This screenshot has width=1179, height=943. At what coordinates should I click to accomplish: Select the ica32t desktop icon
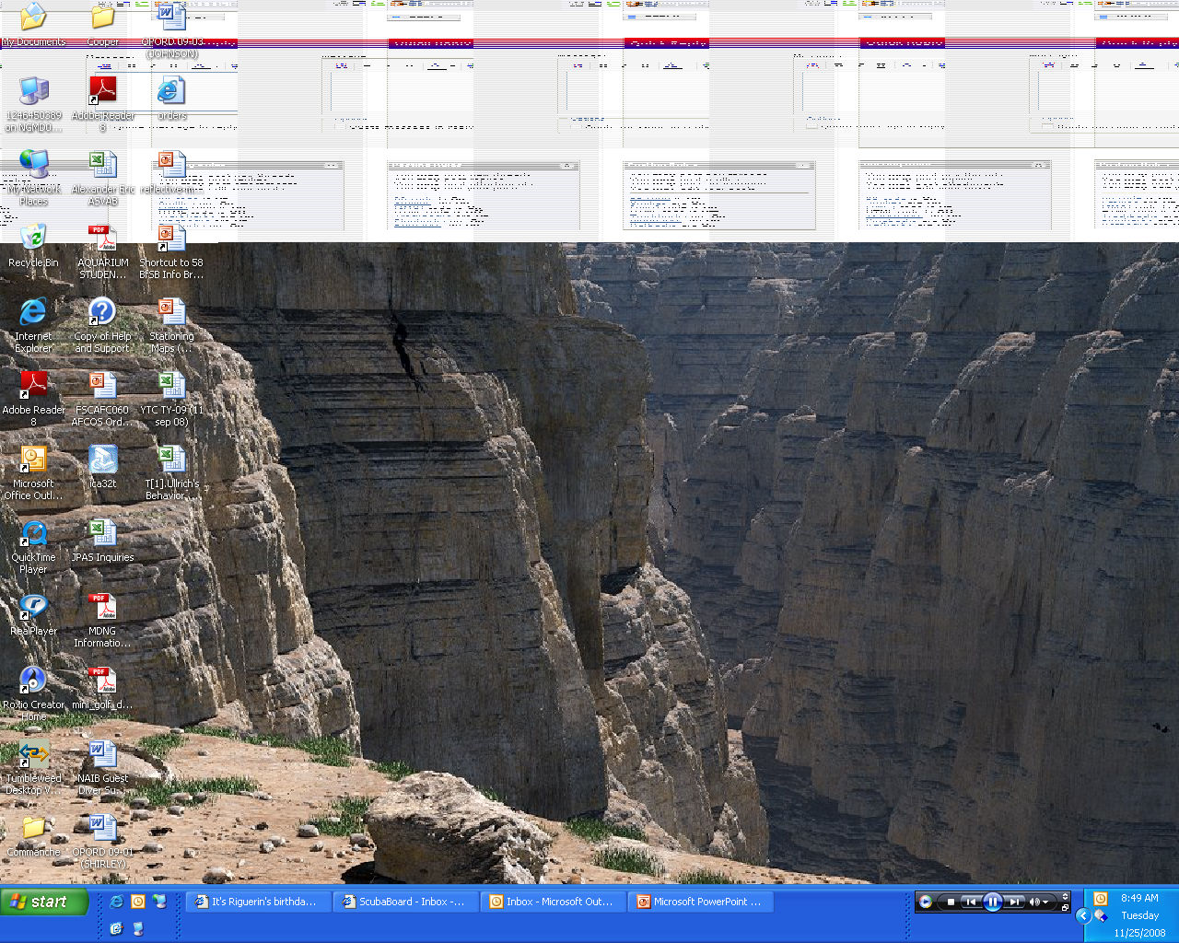[102, 466]
